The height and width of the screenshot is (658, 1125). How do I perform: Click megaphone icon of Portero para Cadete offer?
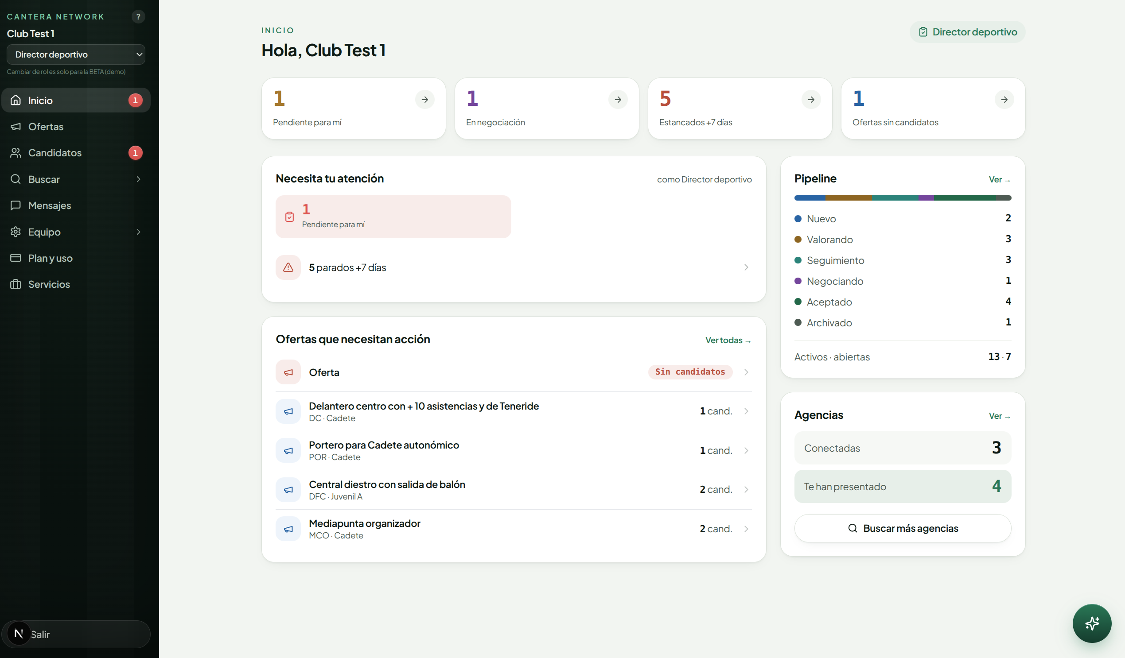tap(288, 451)
